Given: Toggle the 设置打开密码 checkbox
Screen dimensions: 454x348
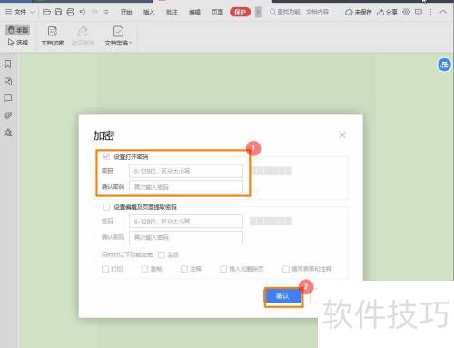Looking at the screenshot, I should (106, 156).
